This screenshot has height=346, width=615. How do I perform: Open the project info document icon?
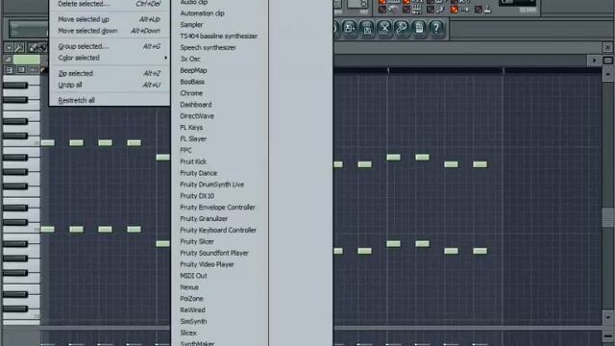pos(419,28)
